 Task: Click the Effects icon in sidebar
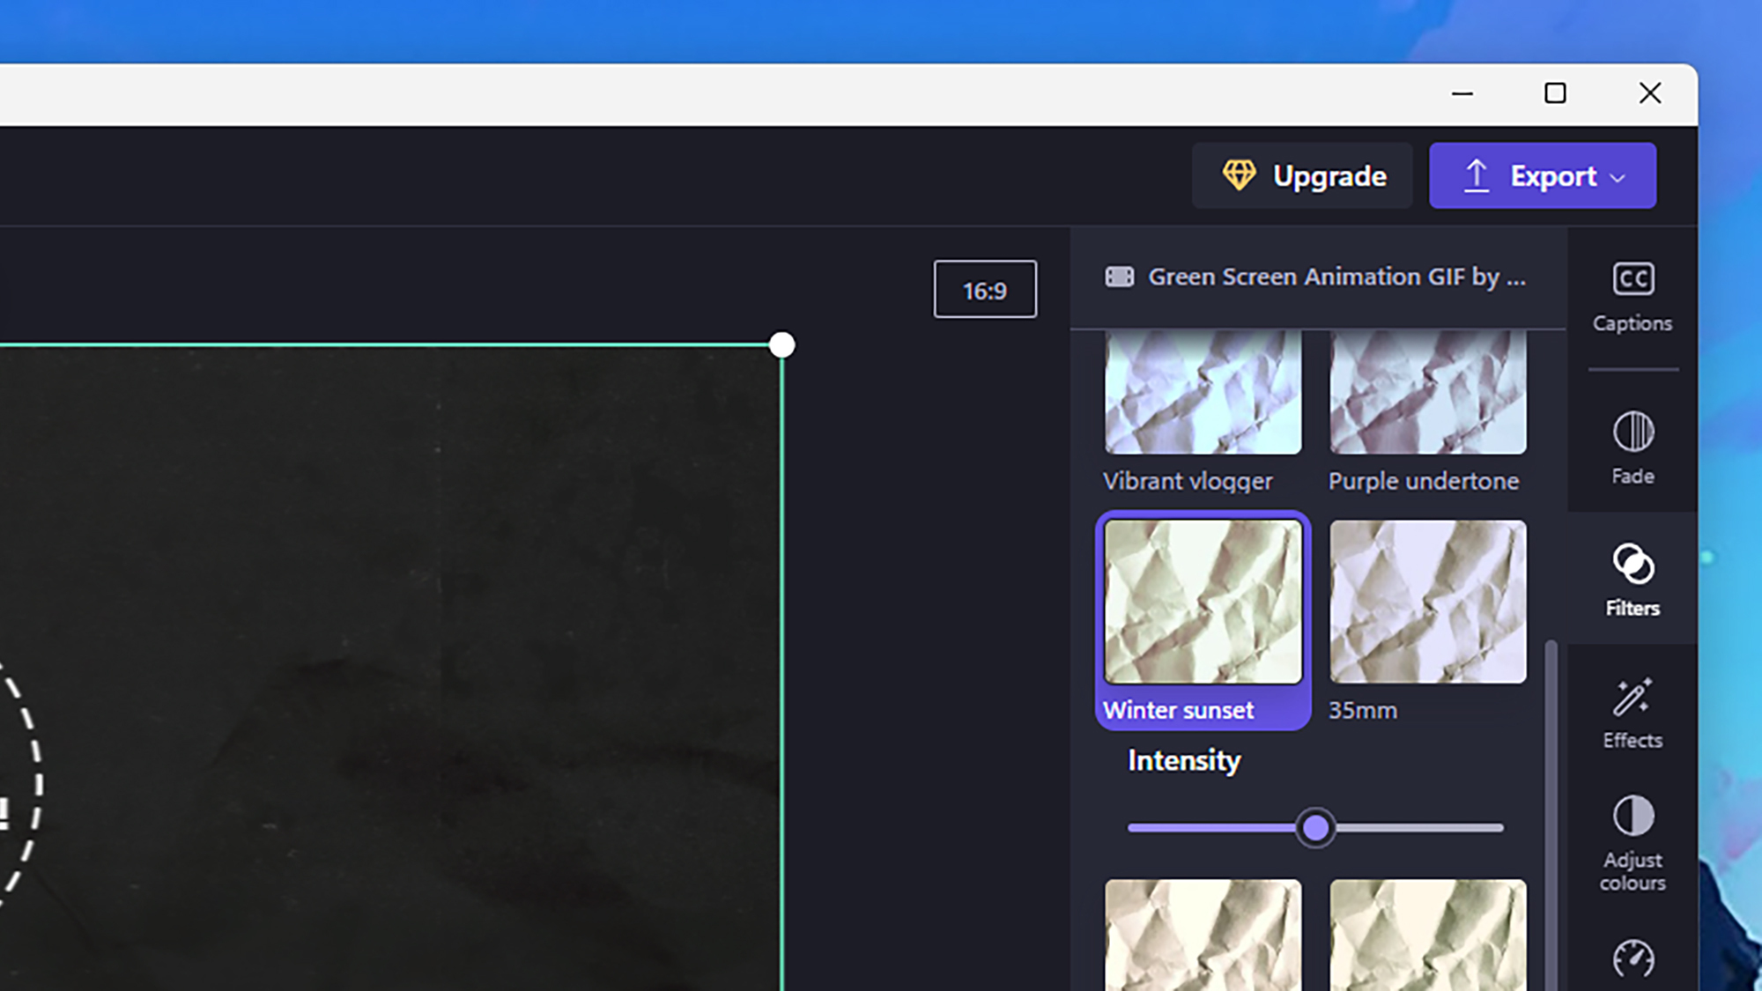[x=1632, y=712]
